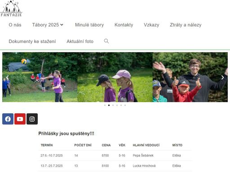Open Minulé tábory menu item
The height and width of the screenshot is (172, 230).
[89, 25]
